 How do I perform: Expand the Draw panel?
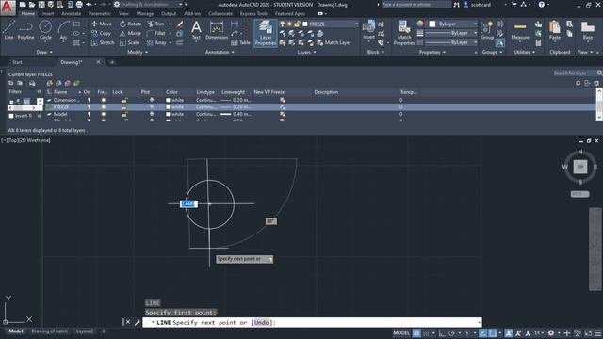tap(44, 52)
